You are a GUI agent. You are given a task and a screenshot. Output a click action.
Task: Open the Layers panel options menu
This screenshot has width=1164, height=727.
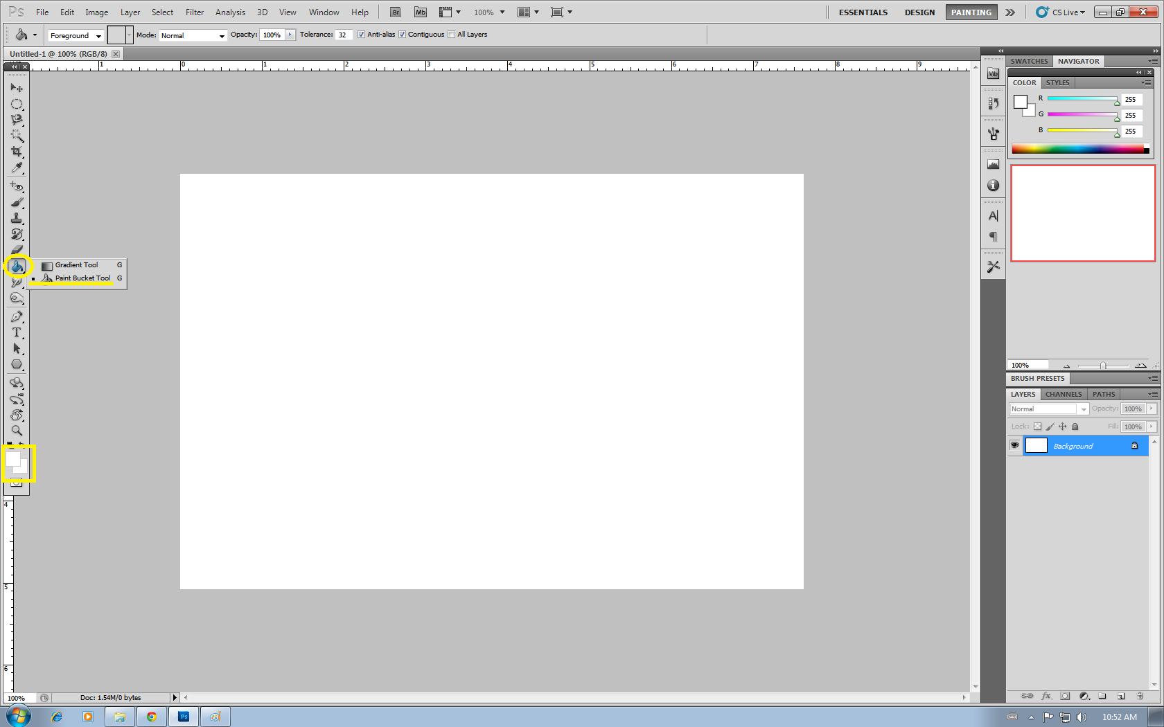tap(1152, 394)
